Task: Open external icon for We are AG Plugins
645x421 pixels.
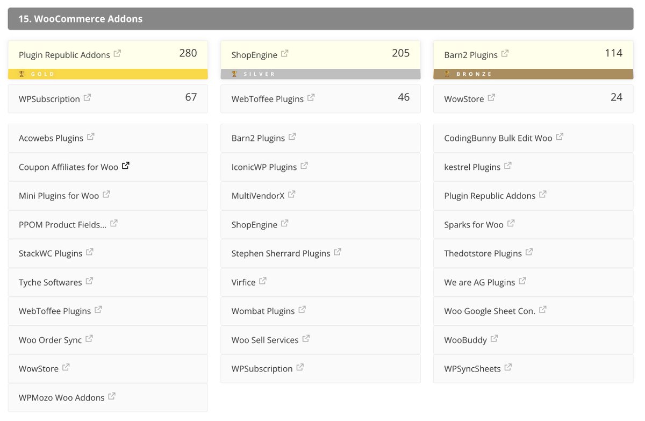Action: 522,281
